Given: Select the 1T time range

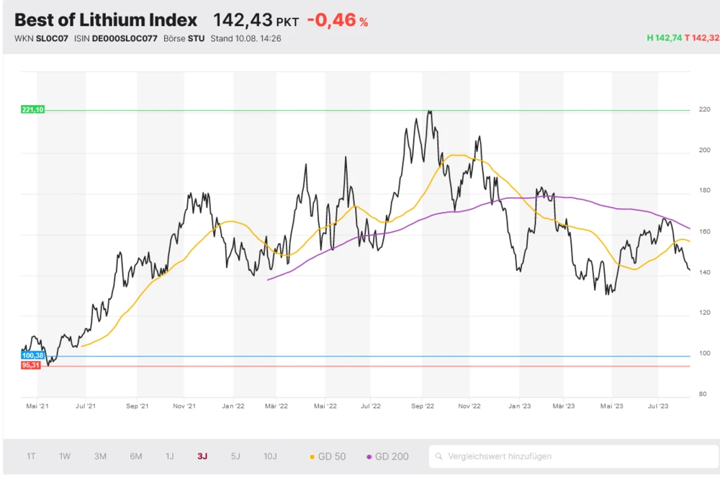Looking at the screenshot, I should (x=31, y=457).
